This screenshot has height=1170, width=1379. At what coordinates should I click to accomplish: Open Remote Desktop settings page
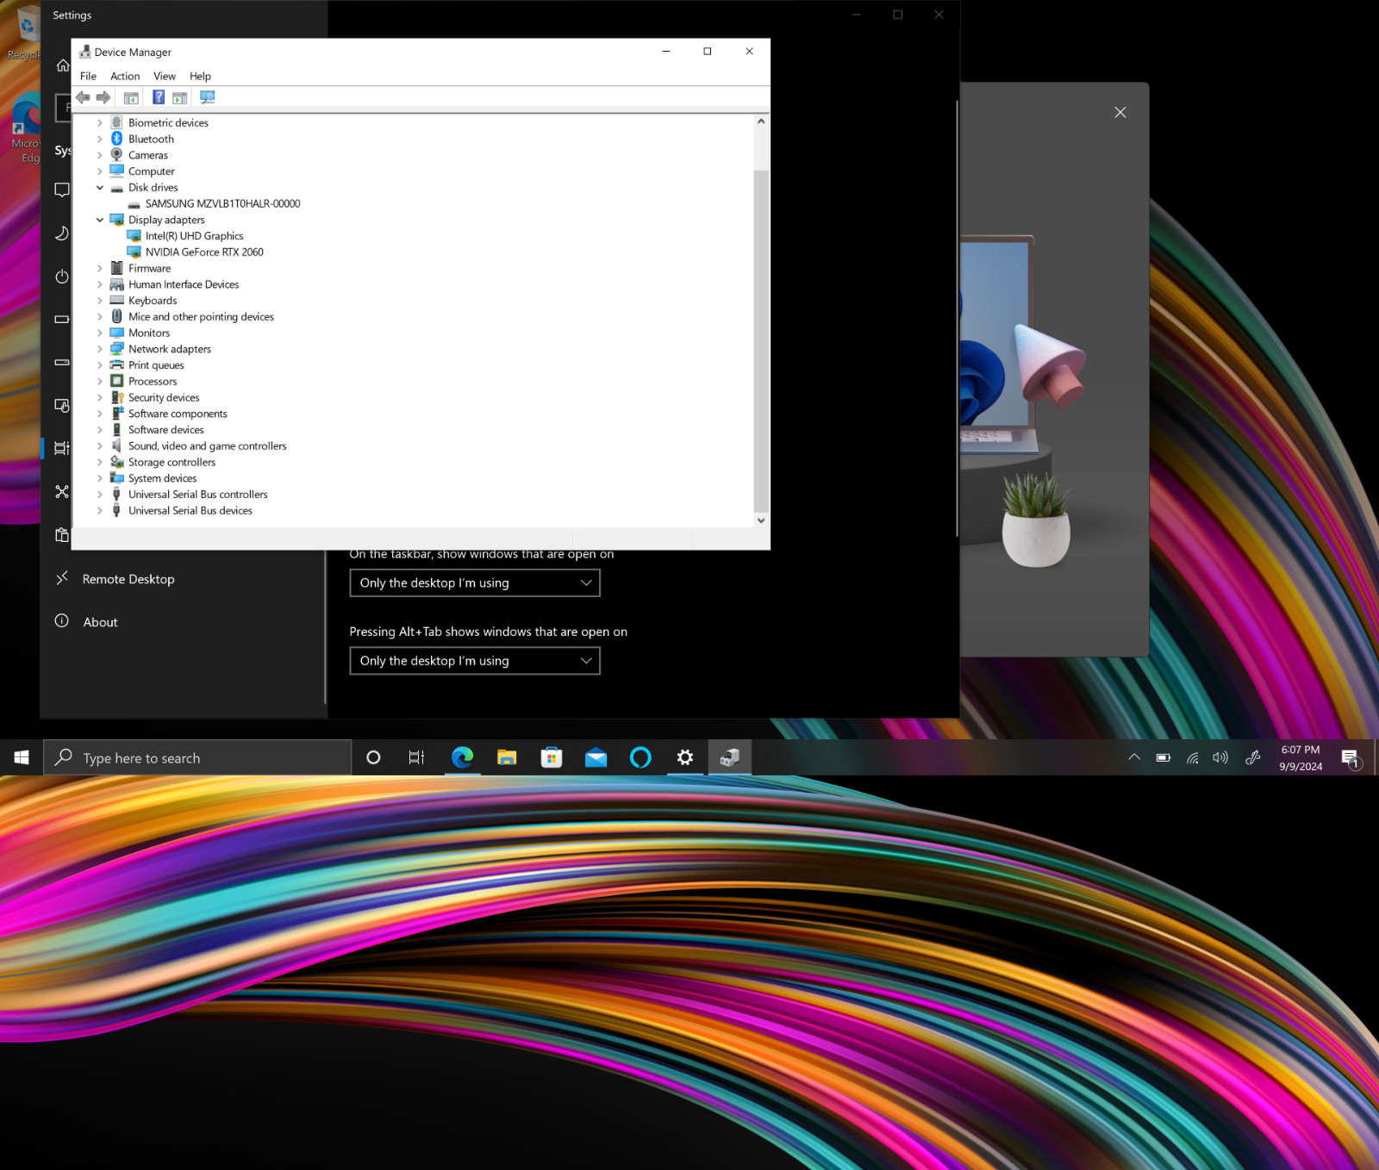coord(128,579)
